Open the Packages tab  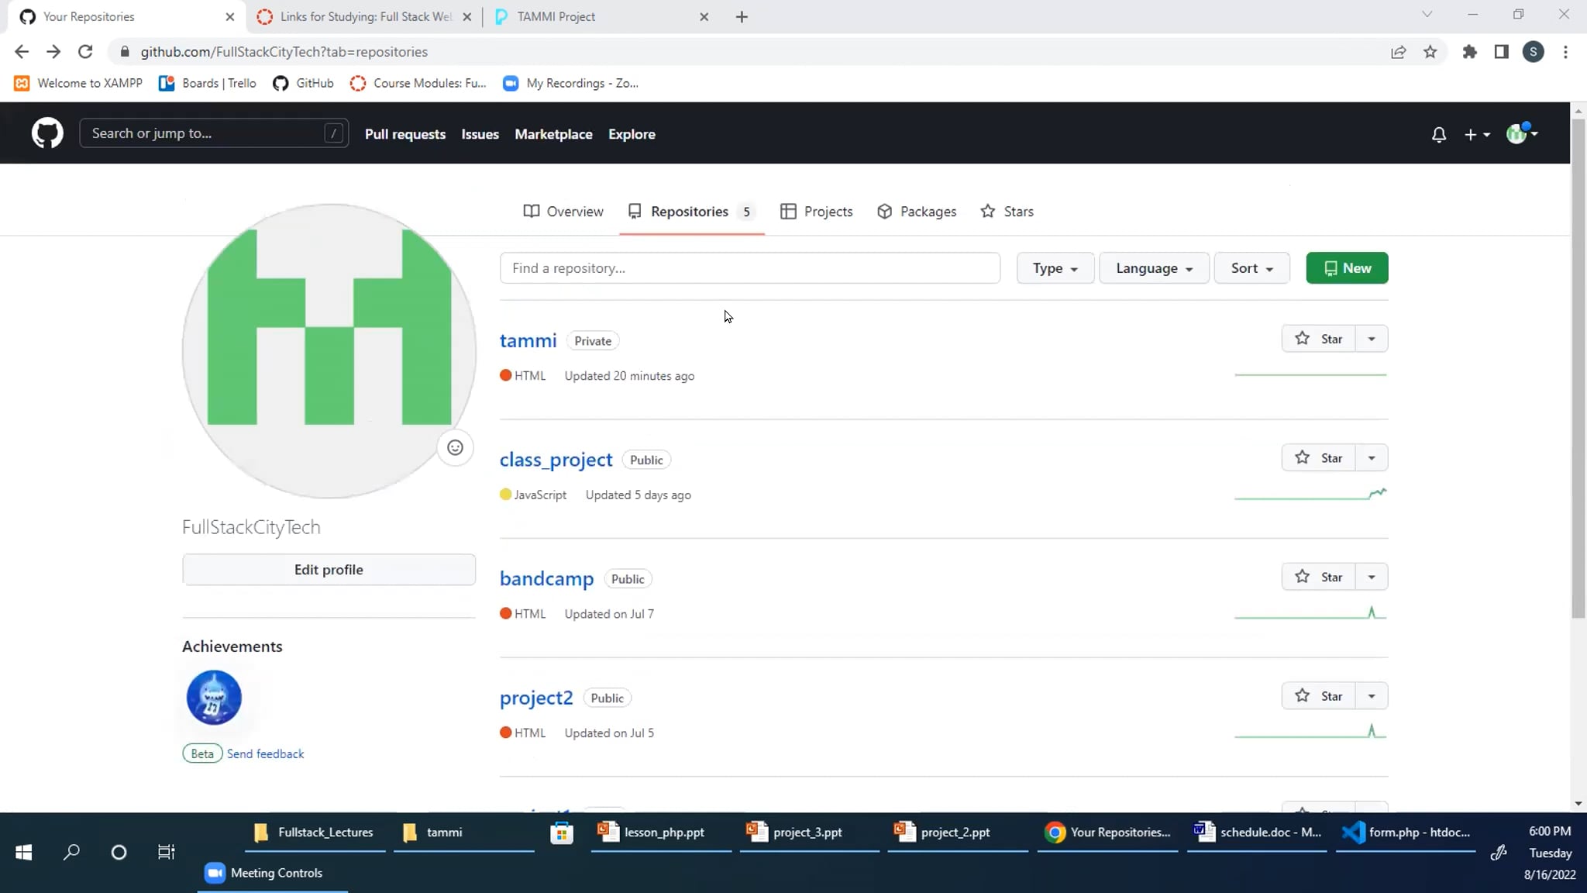tap(917, 212)
